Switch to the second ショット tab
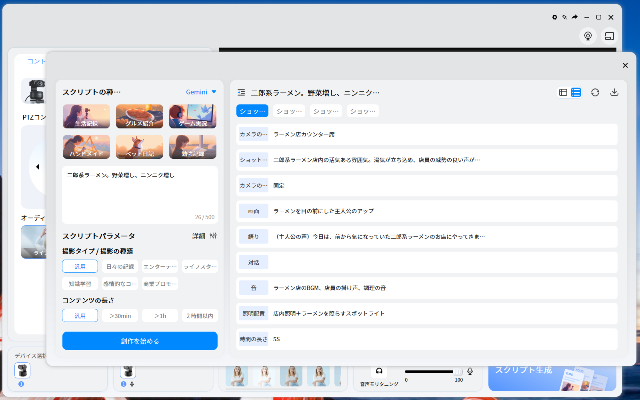Viewport: 640px width, 400px height. coord(289,111)
